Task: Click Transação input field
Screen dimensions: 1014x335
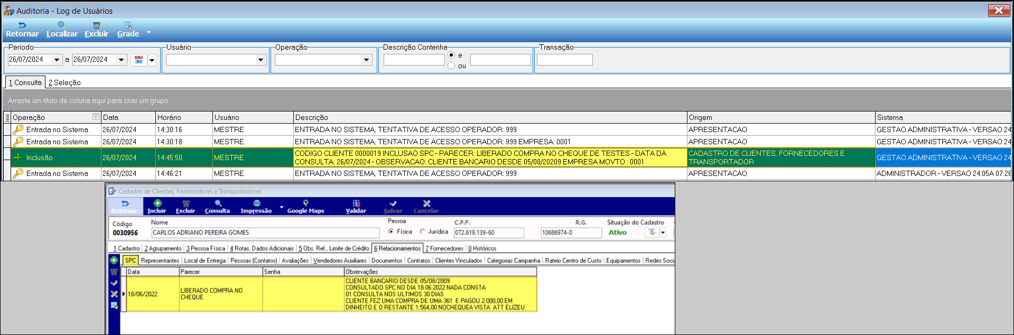Action: (x=564, y=60)
